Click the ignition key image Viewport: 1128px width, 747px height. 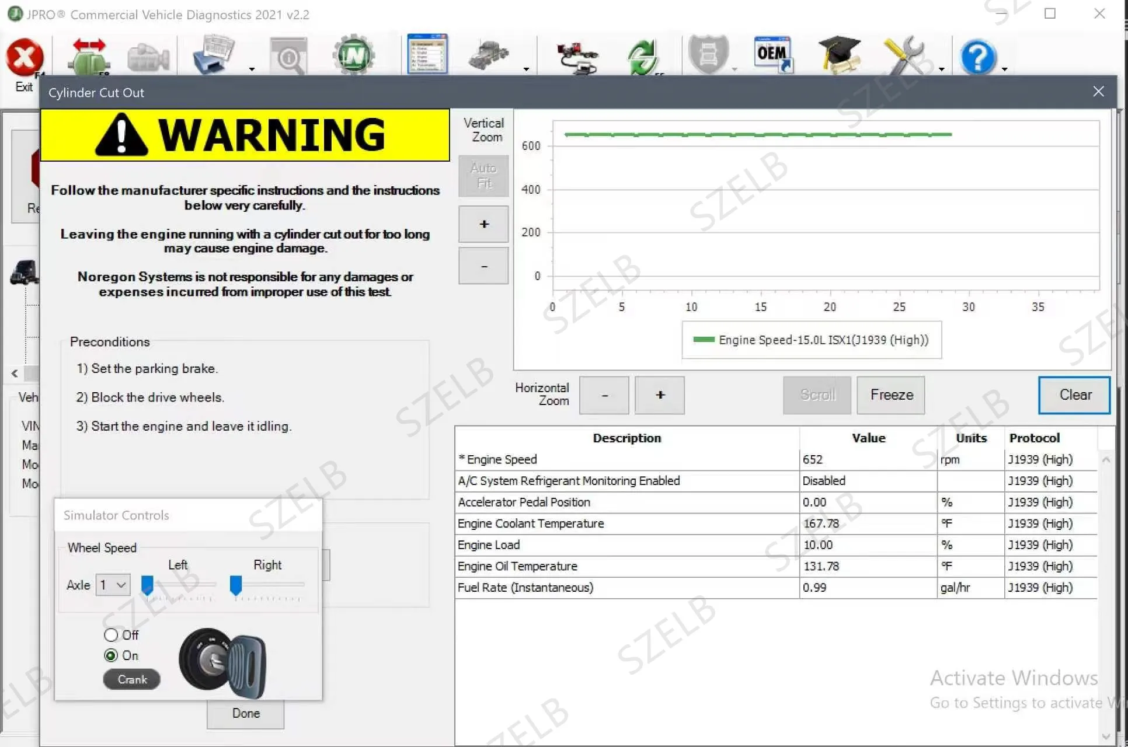point(222,664)
